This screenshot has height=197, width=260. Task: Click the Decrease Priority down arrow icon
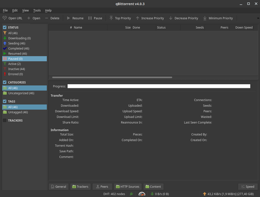[x=171, y=18]
